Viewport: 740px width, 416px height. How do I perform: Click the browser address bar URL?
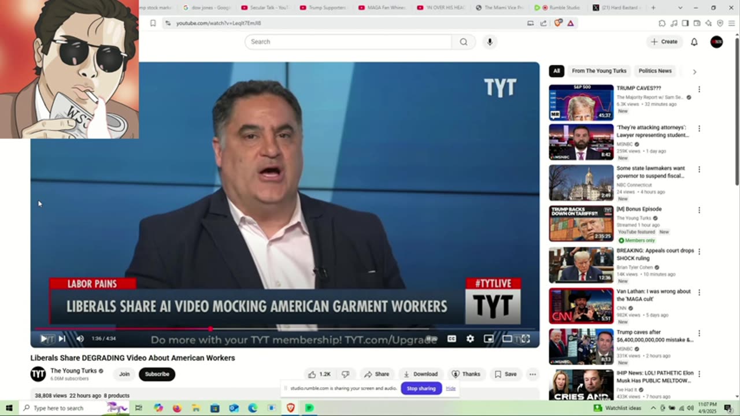coord(219,23)
